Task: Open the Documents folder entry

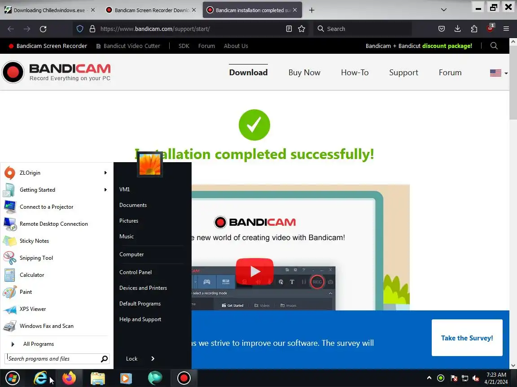Action: point(133,205)
